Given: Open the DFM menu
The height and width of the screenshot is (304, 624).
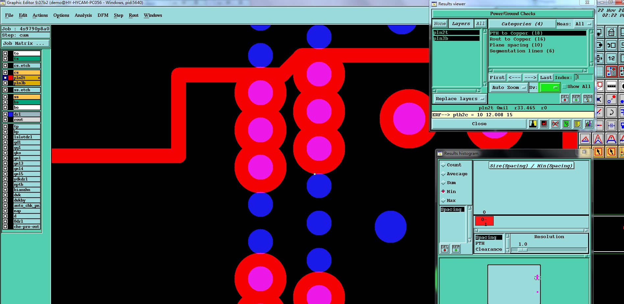Looking at the screenshot, I should tap(103, 15).
